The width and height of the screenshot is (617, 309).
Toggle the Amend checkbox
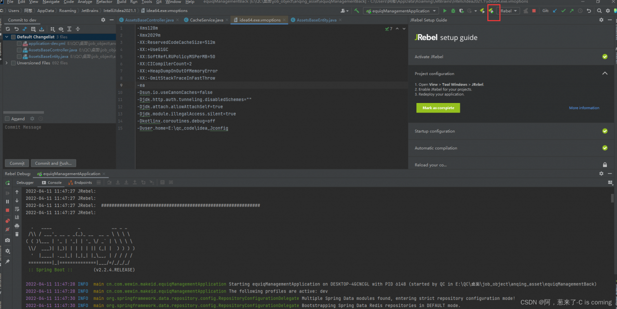[x=7, y=119]
